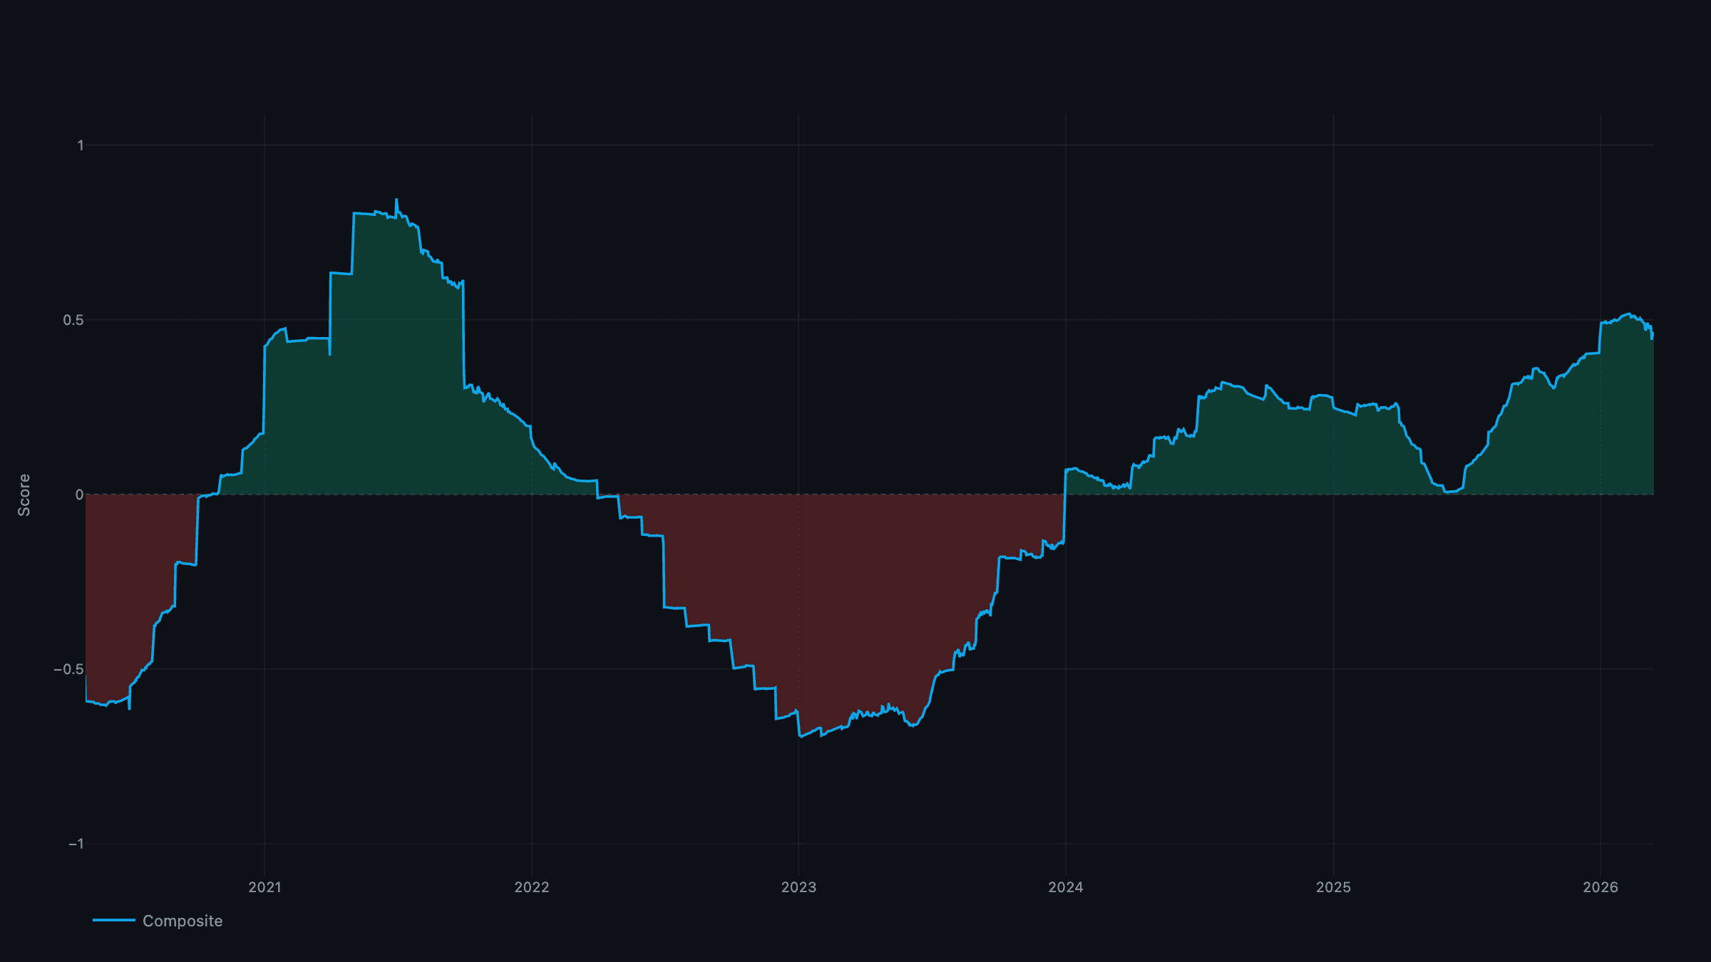Click the 2026 x-axis label
Image resolution: width=1711 pixels, height=962 pixels.
[x=1600, y=887]
